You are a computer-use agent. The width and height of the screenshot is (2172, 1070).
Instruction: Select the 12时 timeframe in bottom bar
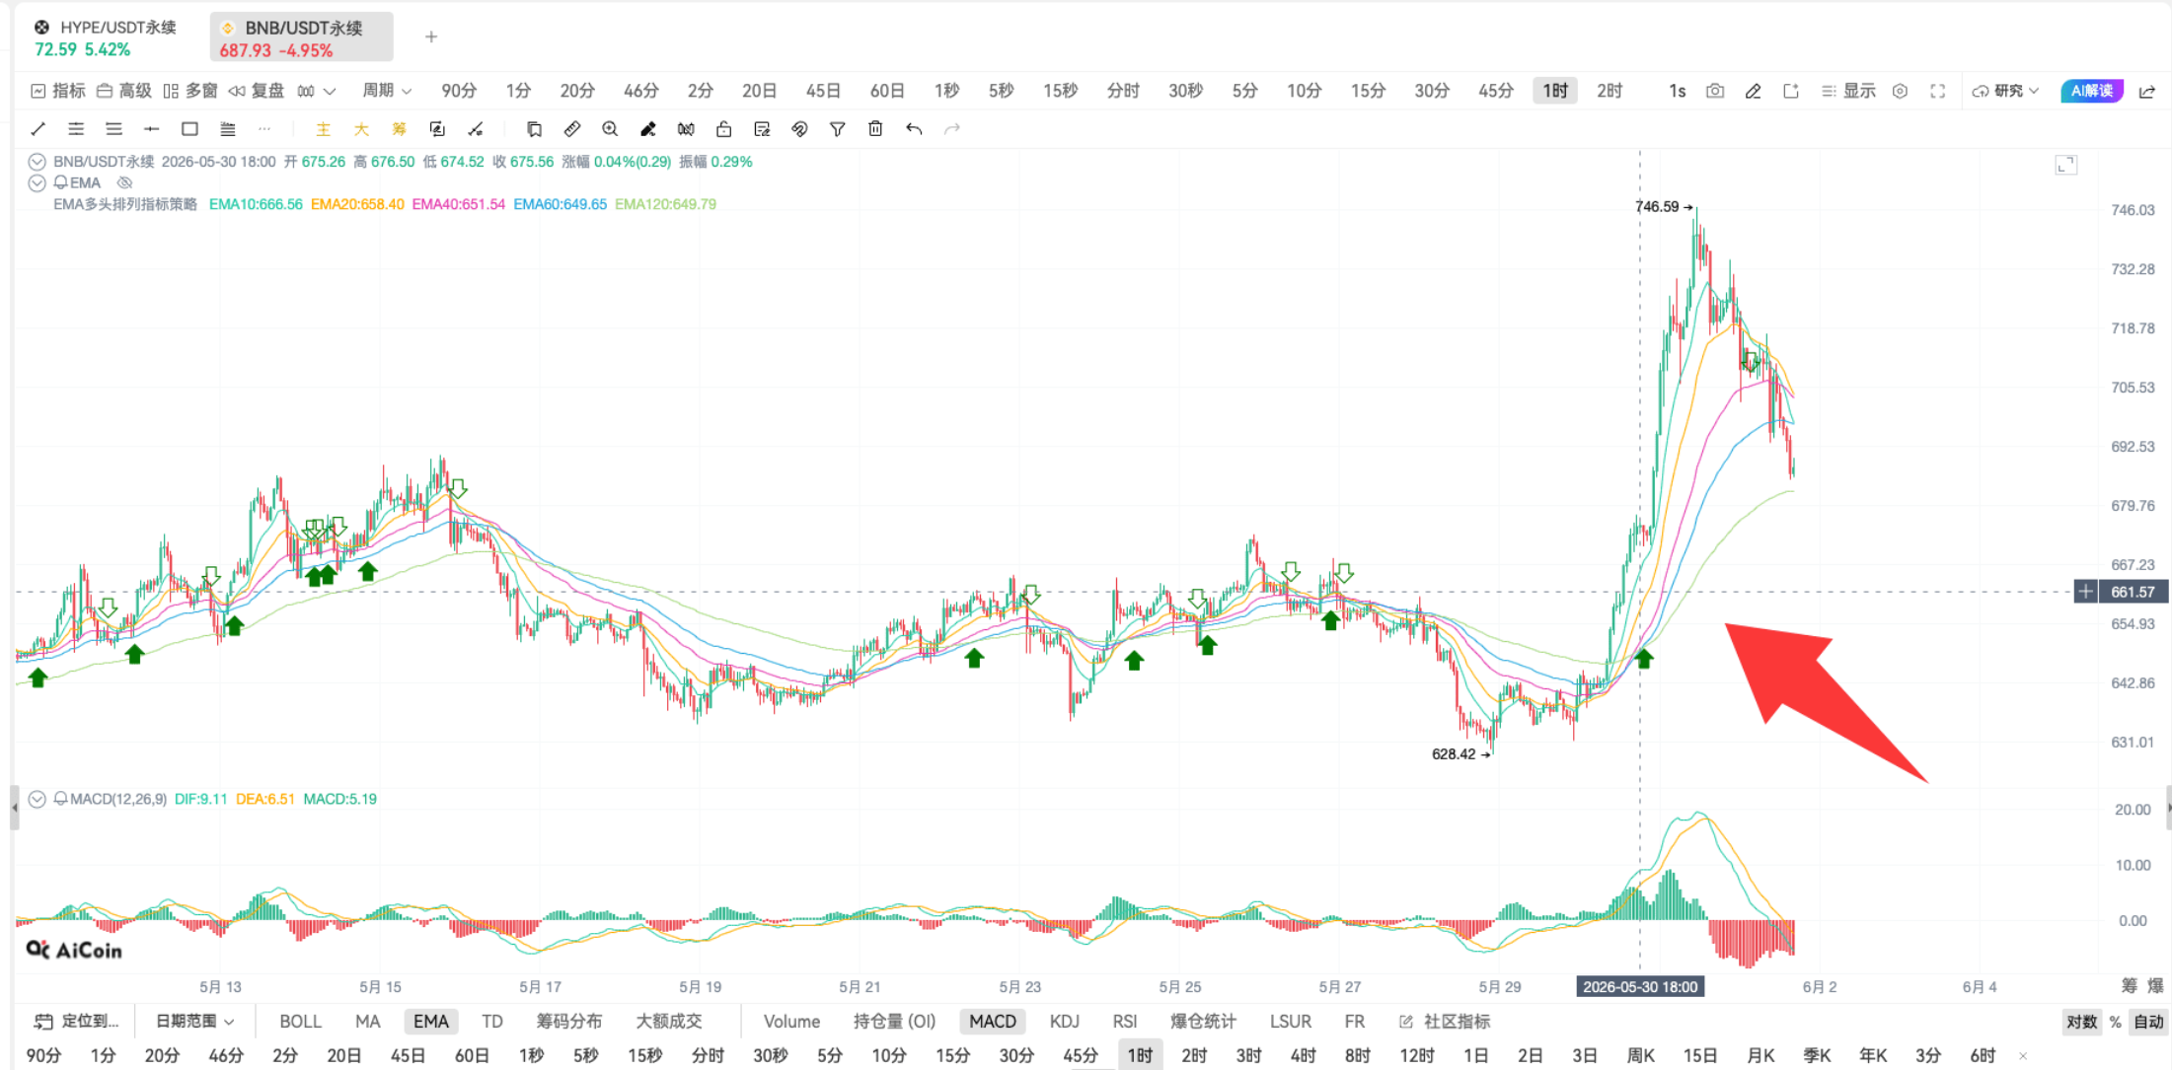[1417, 1055]
